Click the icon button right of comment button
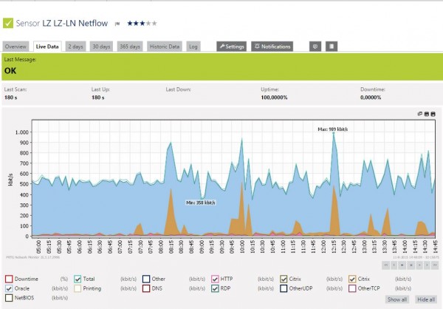Screen dimensions: 443x309 pos(332,46)
